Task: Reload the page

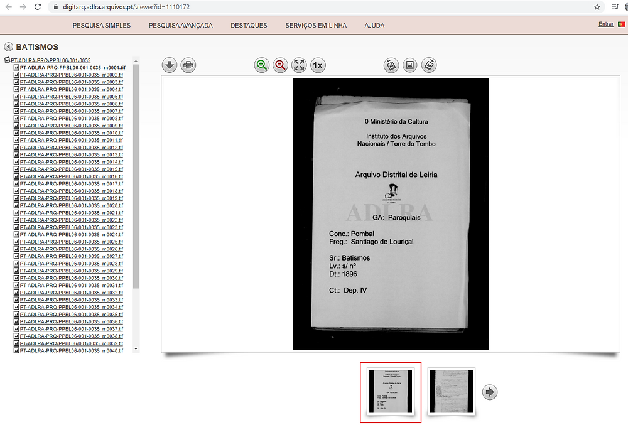Action: pos(38,7)
